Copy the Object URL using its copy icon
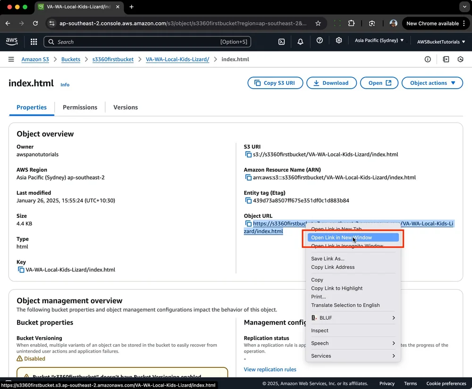The height and width of the screenshot is (389, 472). tap(248, 223)
